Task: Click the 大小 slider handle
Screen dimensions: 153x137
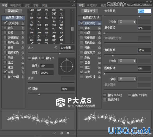Action: click(x=60, y=54)
